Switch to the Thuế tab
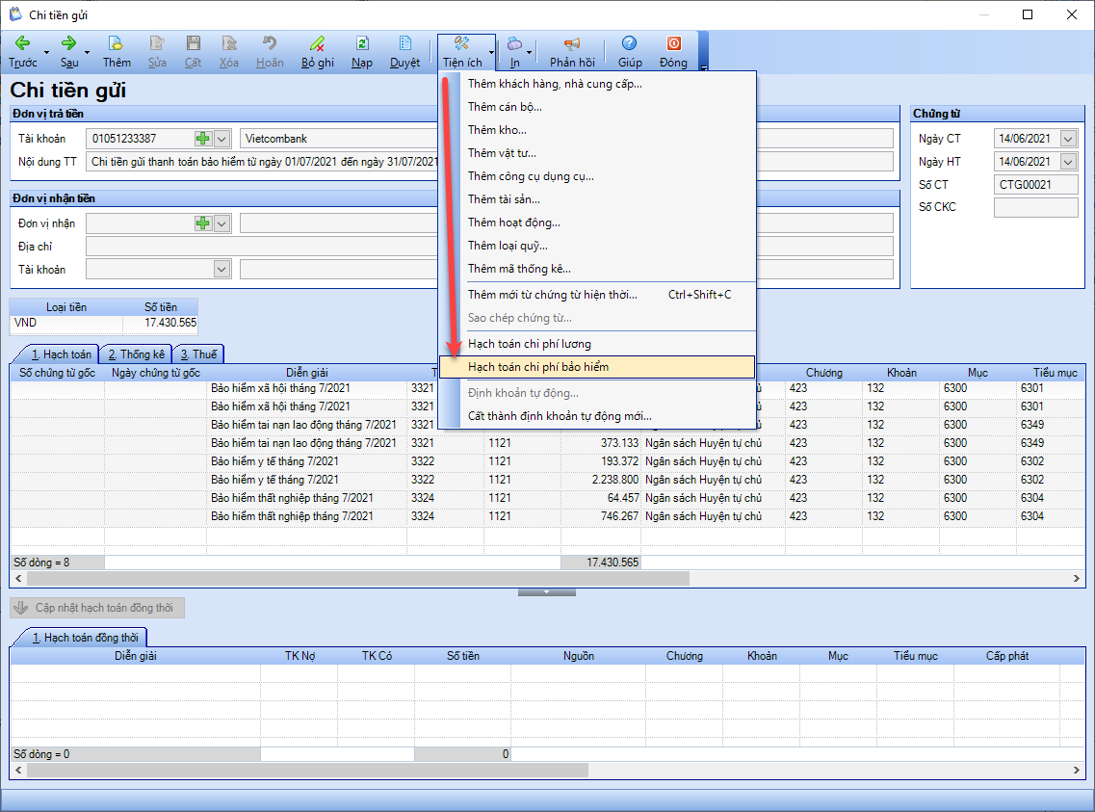The image size is (1095, 812). [x=198, y=354]
